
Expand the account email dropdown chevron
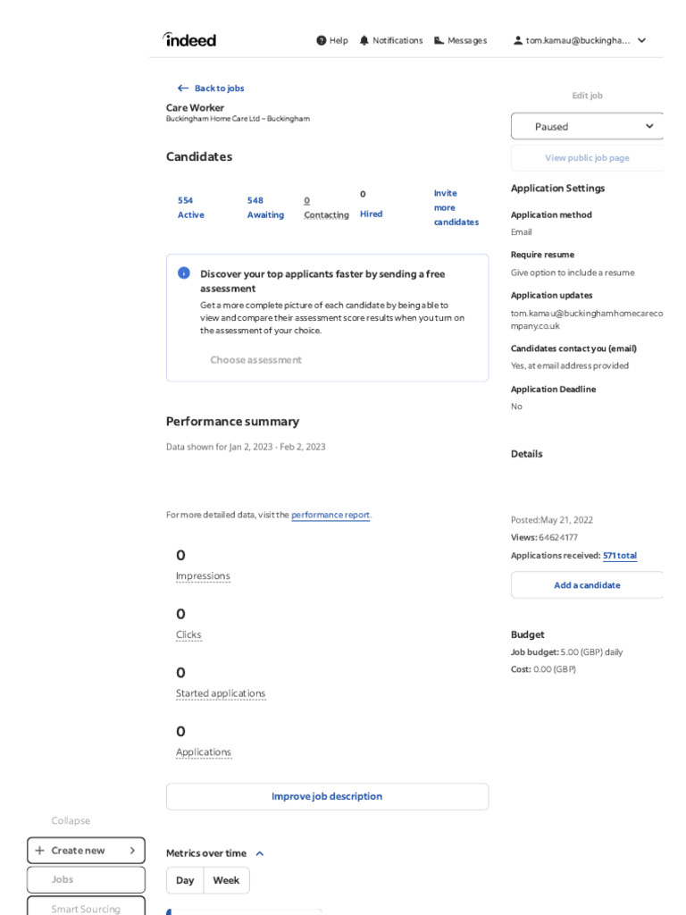click(641, 40)
